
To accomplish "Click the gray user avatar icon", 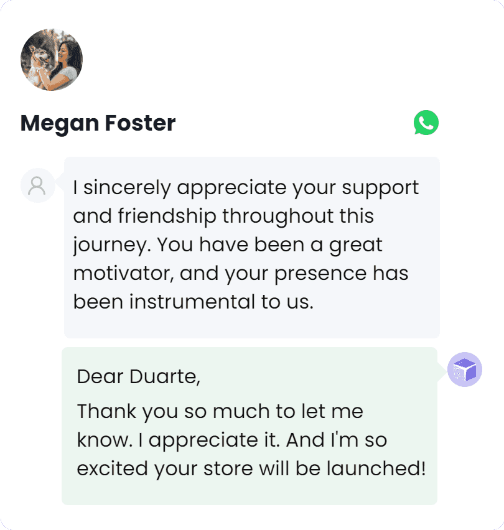I will [37, 185].
